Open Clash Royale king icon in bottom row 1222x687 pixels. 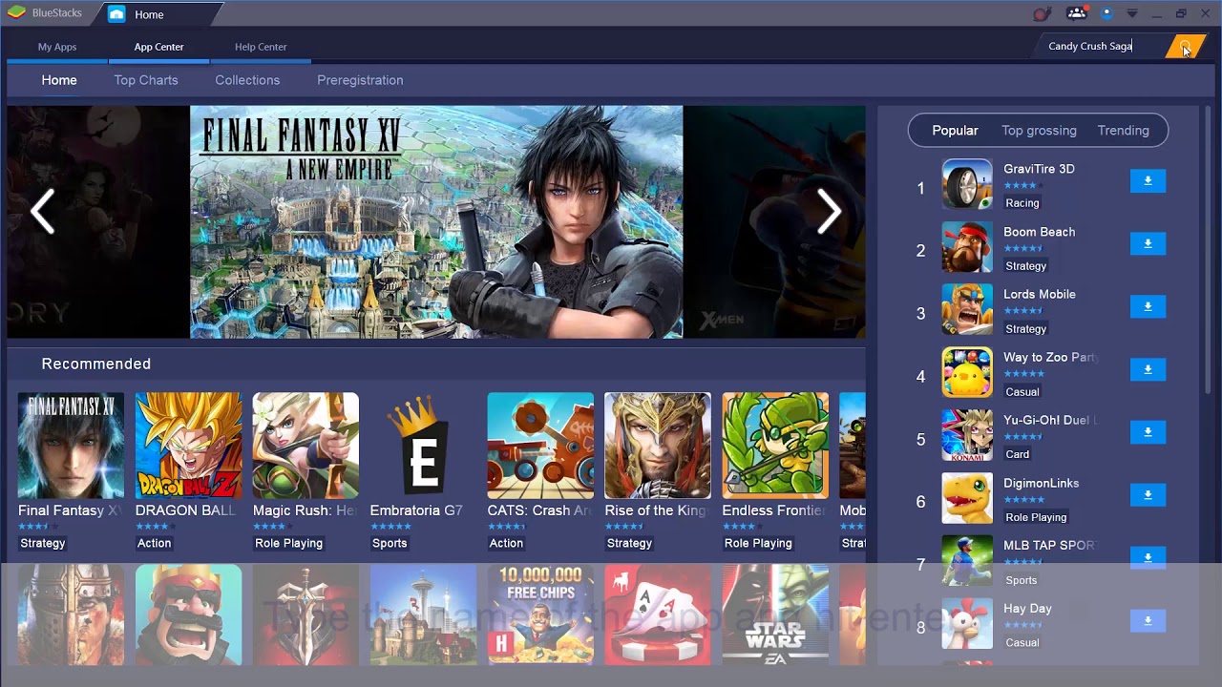point(188,614)
